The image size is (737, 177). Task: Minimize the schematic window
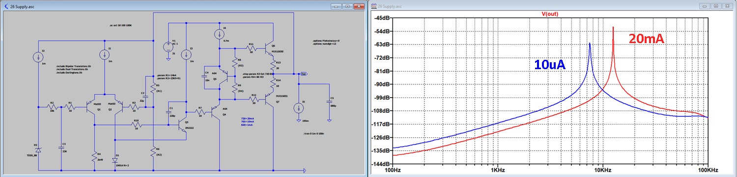336,6
